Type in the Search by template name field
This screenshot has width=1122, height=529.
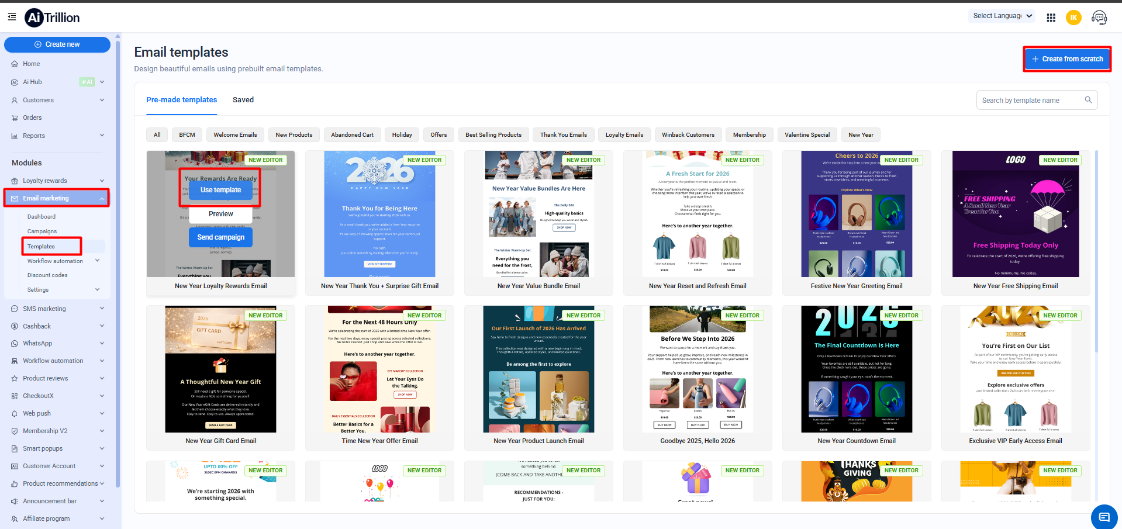(x=1029, y=101)
